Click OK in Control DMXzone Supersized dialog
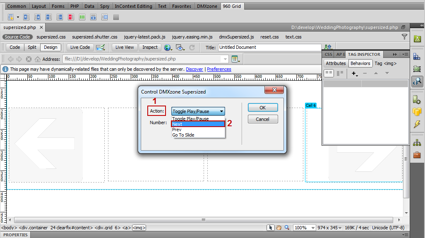Image resolution: width=425 pixels, height=238 pixels. (263, 108)
